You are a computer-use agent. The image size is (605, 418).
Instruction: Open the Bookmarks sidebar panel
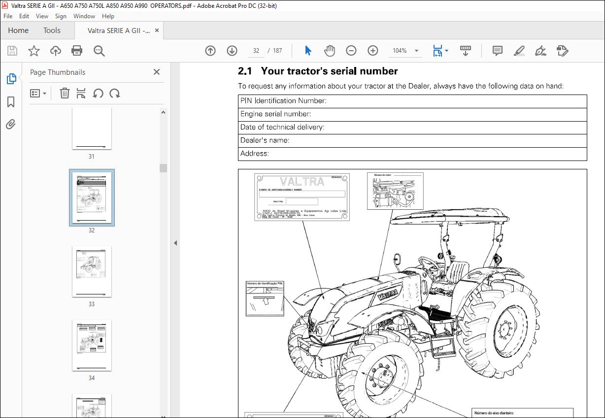click(x=11, y=102)
